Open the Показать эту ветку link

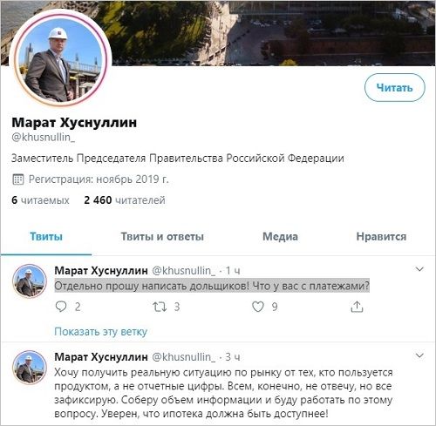100,332
